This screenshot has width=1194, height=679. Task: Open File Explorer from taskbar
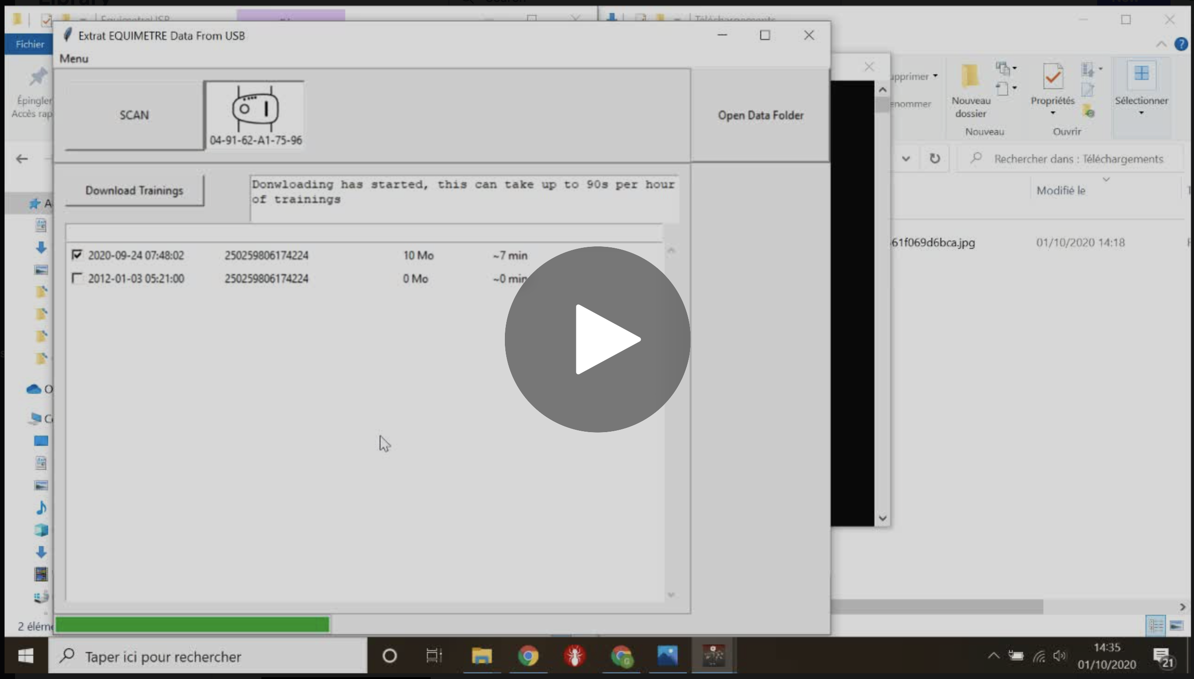pos(481,655)
